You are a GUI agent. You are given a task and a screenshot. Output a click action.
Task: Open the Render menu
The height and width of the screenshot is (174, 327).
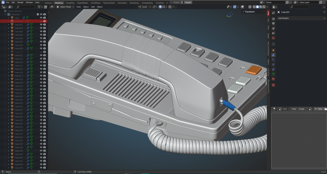[x=20, y=2]
